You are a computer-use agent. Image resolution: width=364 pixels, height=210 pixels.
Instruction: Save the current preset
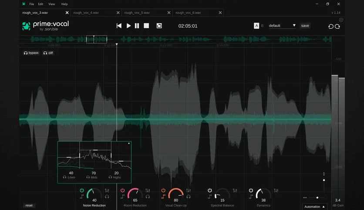pyautogui.click(x=305, y=26)
